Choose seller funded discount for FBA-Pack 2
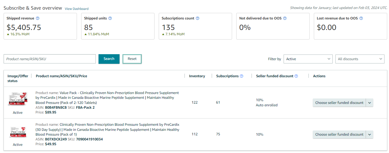The width and height of the screenshot is (389, 153). pyautogui.click(x=339, y=103)
